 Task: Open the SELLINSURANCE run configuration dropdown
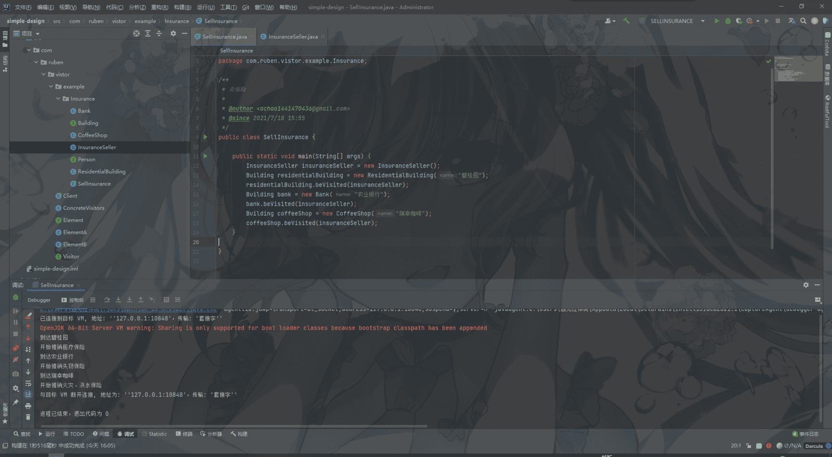tap(702, 21)
